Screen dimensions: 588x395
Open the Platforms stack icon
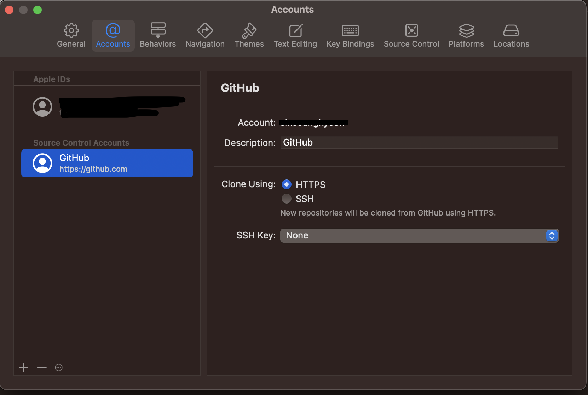(466, 30)
